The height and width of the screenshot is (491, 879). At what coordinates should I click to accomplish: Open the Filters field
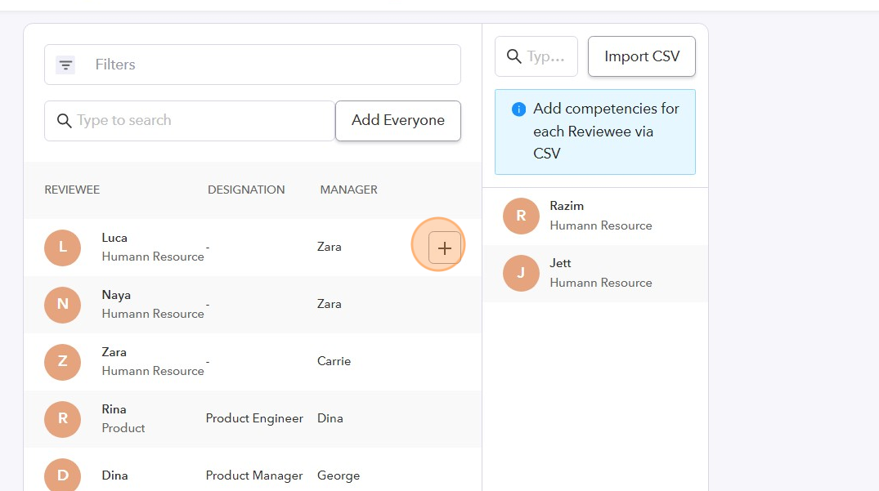[270, 65]
